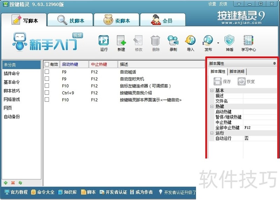Set the 启动热键 property value
Viewport: 280px width, 200px height.
coord(260,112)
